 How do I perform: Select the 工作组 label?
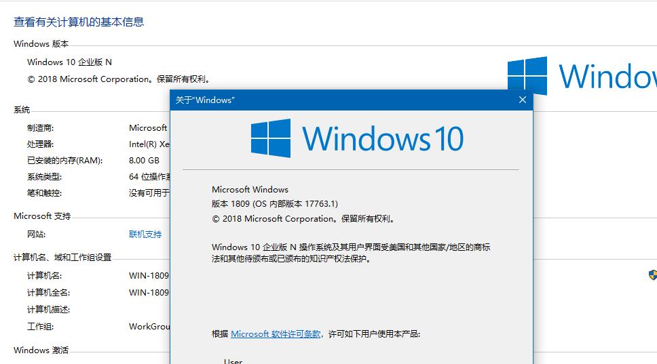click(x=41, y=327)
